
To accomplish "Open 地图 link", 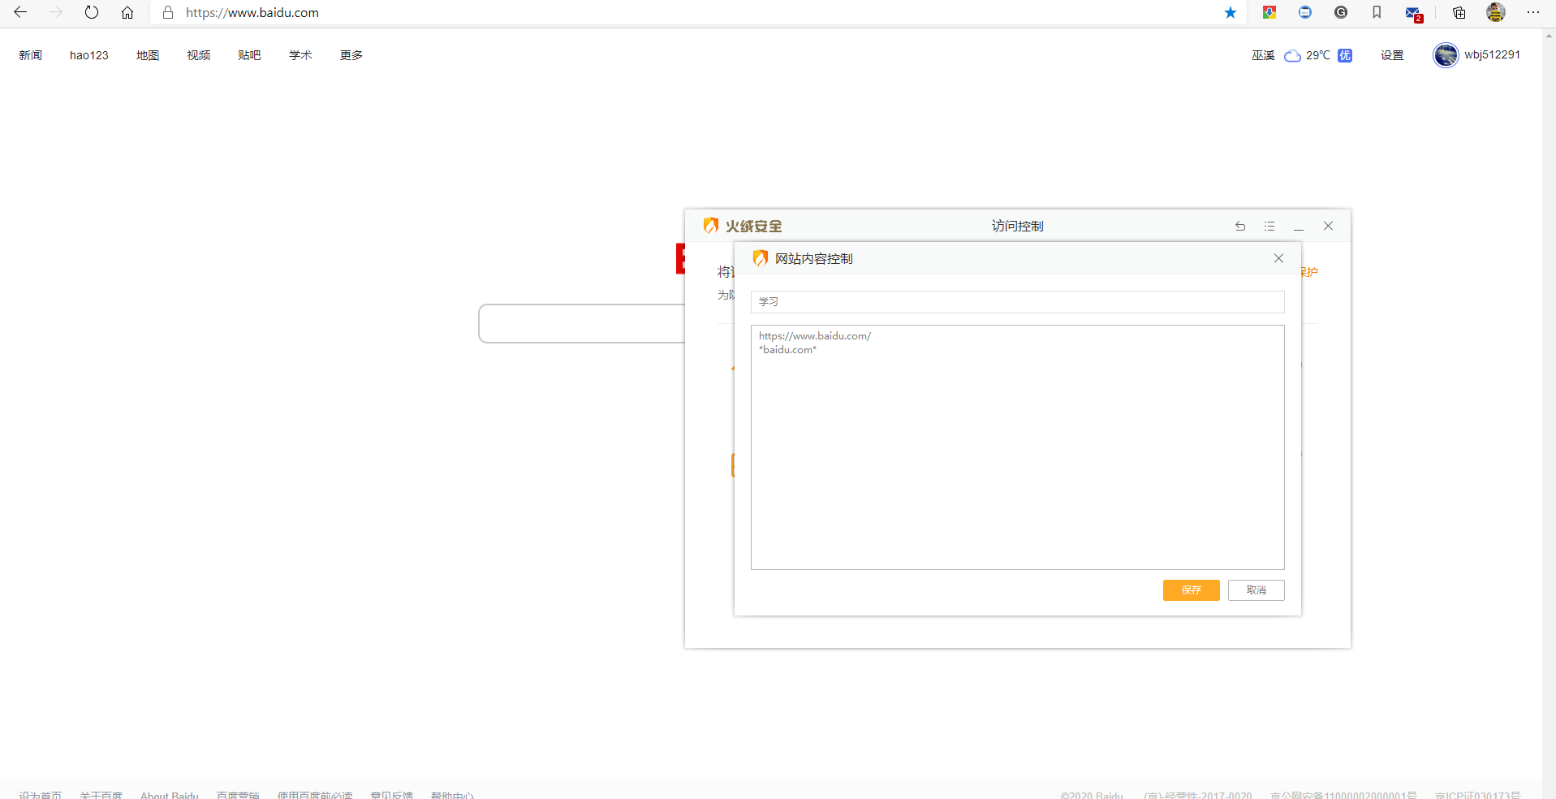I will click(148, 55).
